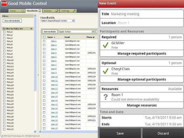The width and height of the screenshot is (184, 138).
Task: Click the Required header row
Action: [x=142, y=37]
